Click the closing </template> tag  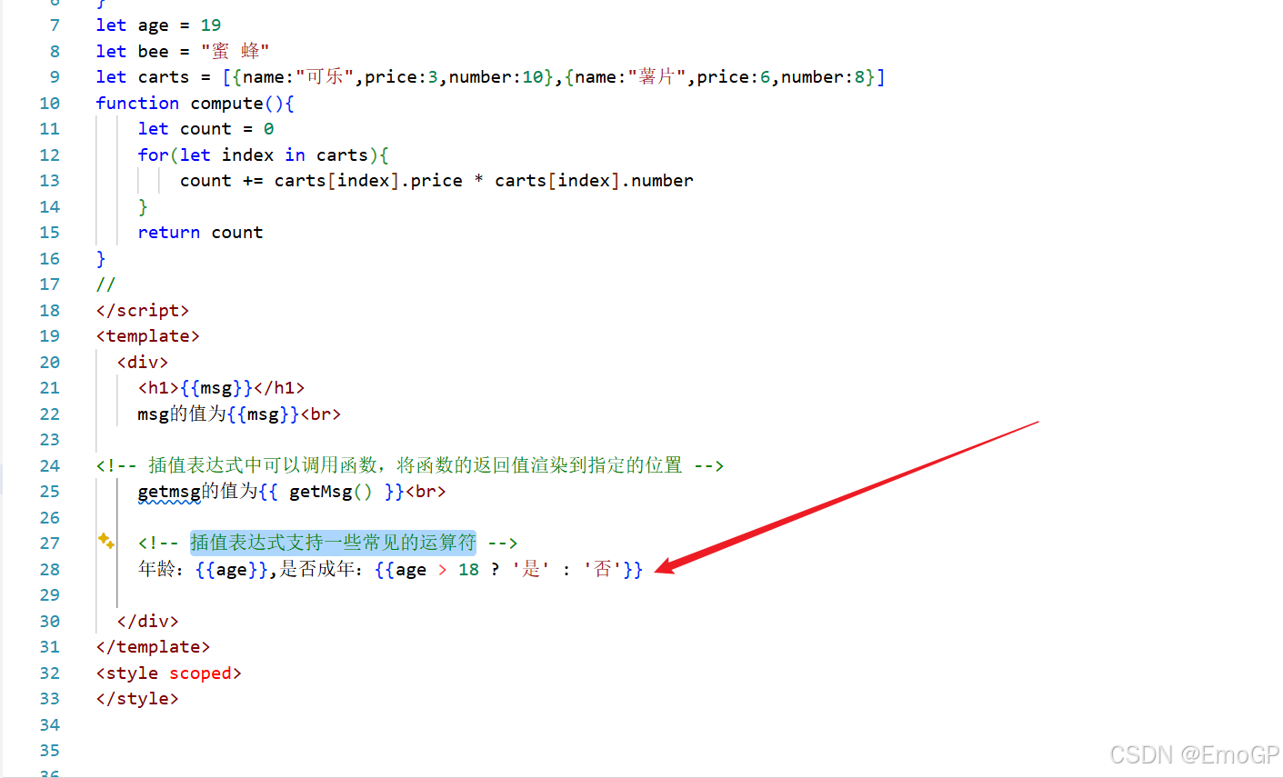[x=153, y=647]
